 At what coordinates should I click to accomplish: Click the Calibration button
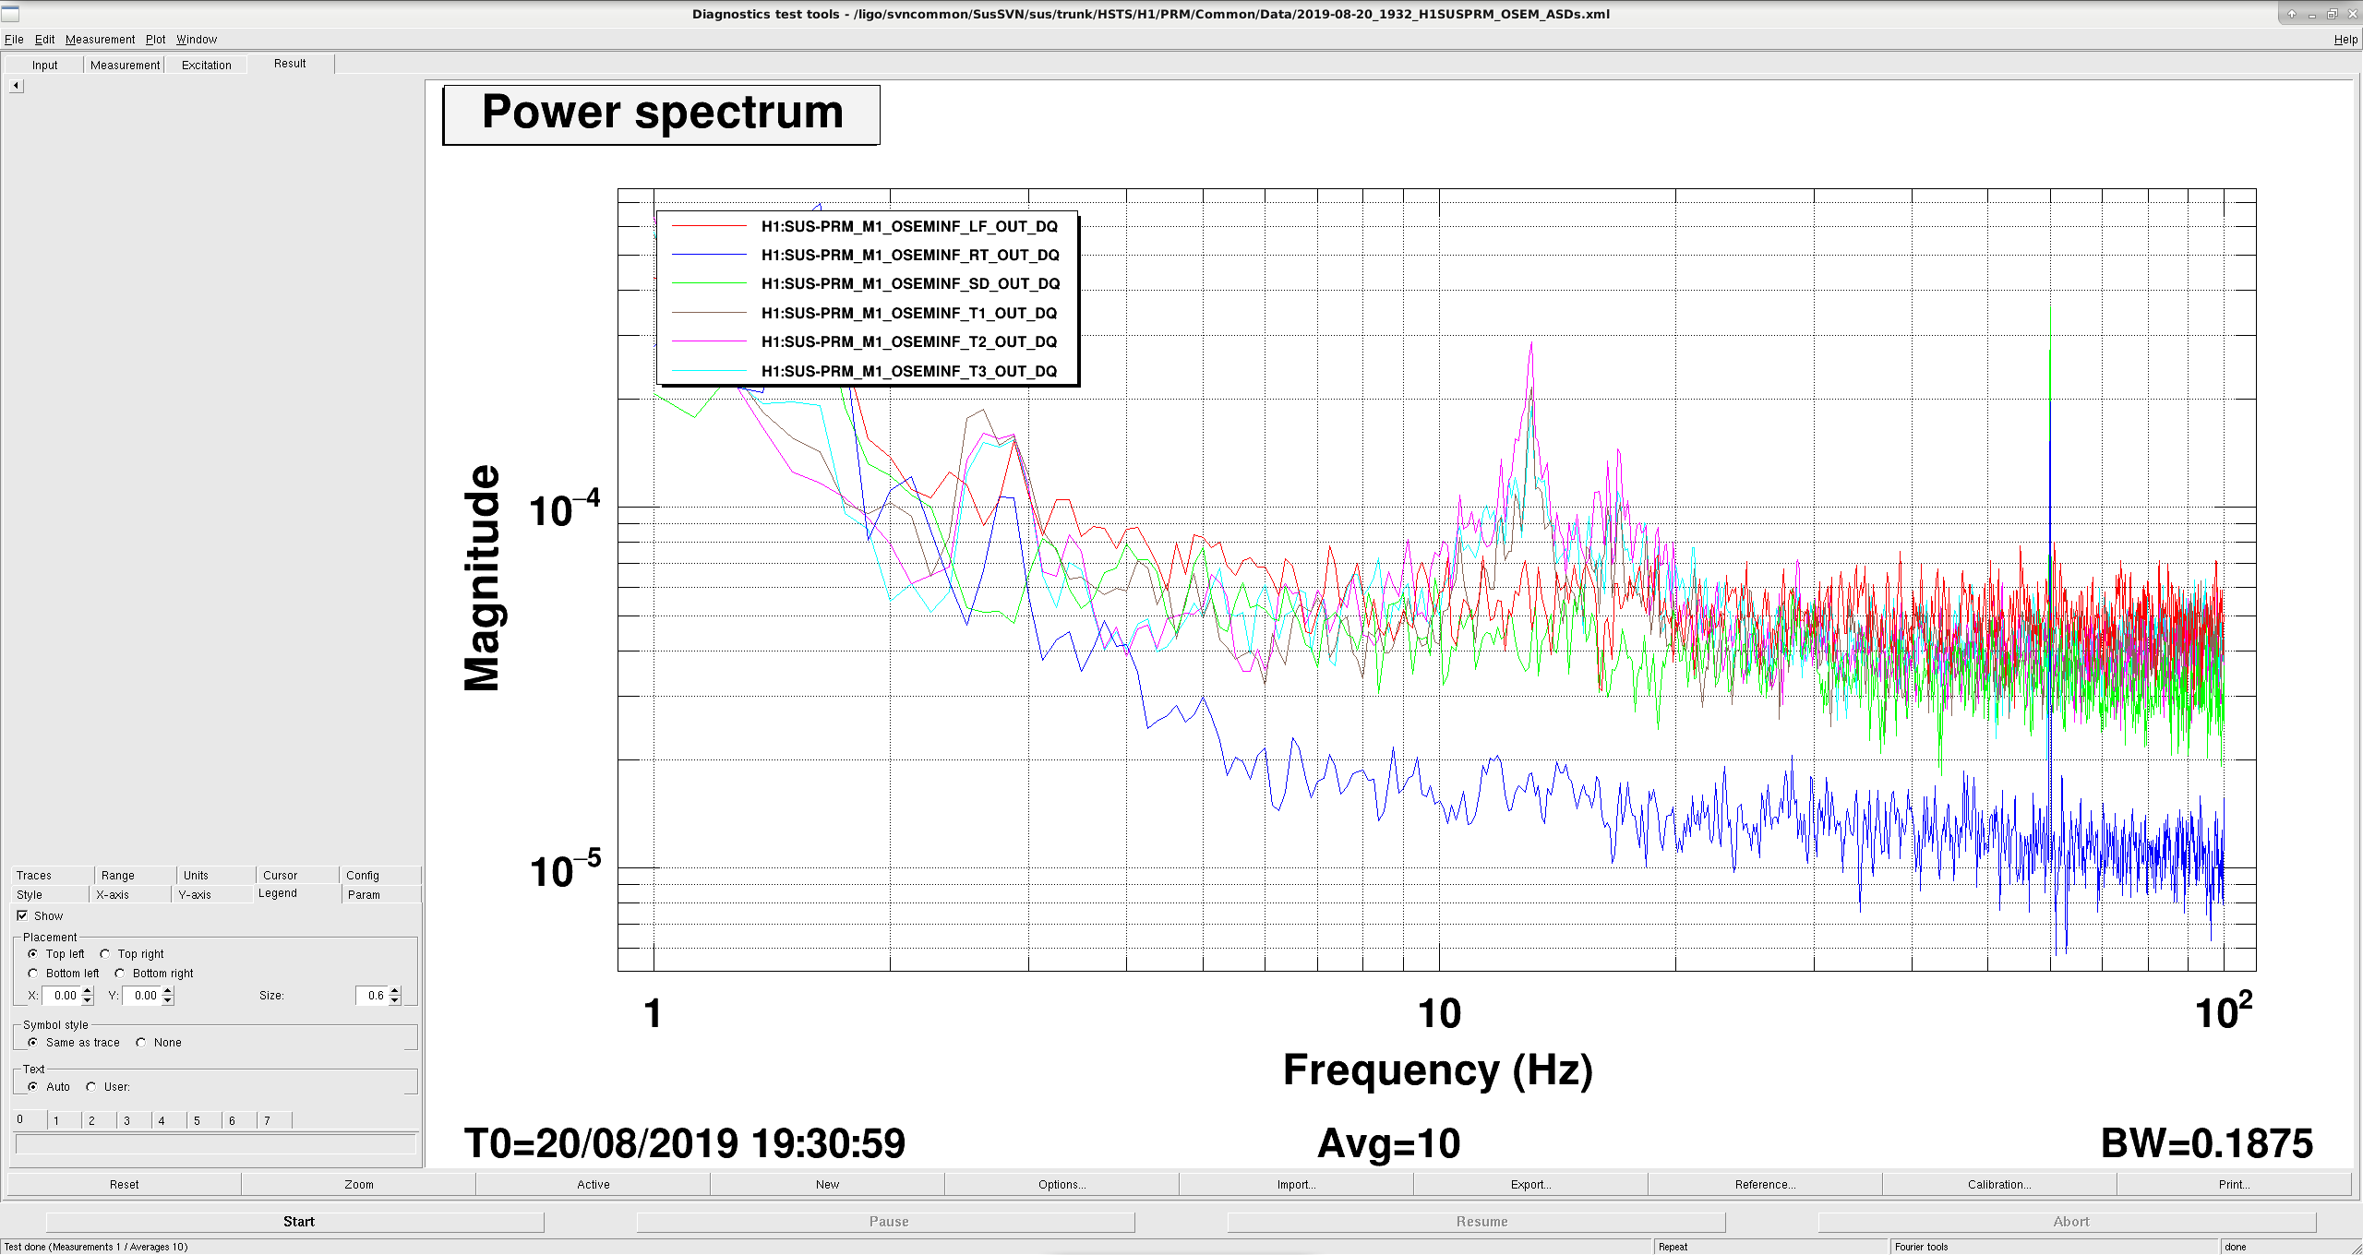point(1999,1185)
